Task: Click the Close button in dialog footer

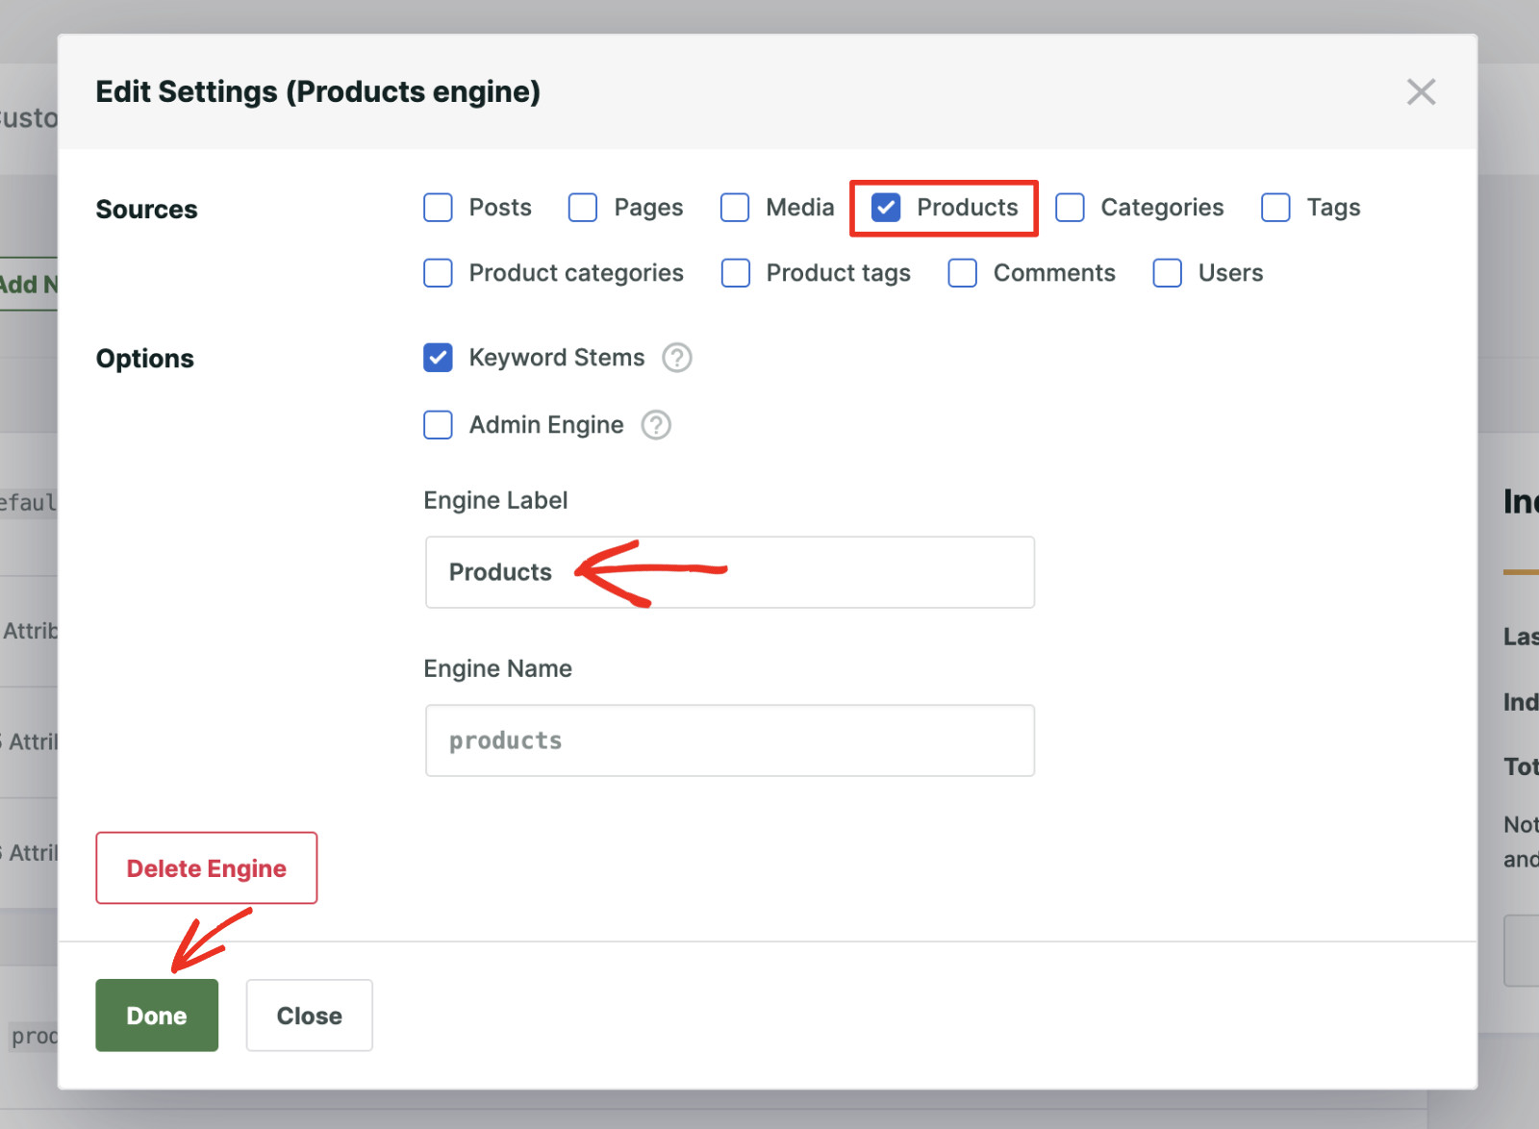Action: [x=310, y=1016]
